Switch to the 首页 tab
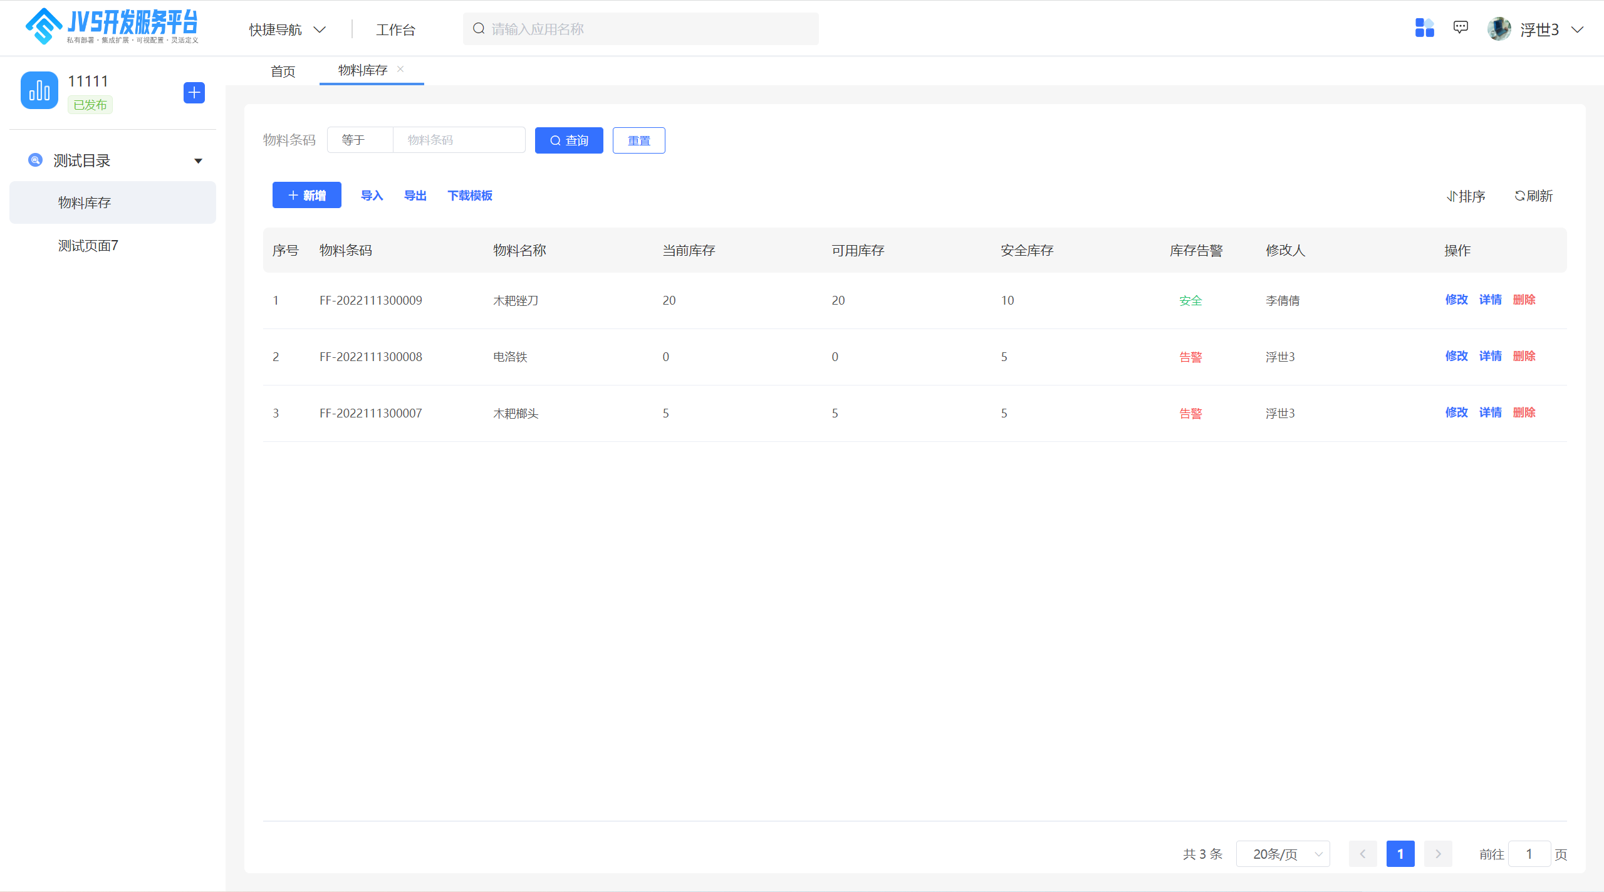This screenshot has height=892, width=1604. pos(283,71)
